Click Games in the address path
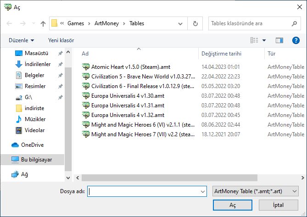The image size is (307, 217). click(x=76, y=23)
